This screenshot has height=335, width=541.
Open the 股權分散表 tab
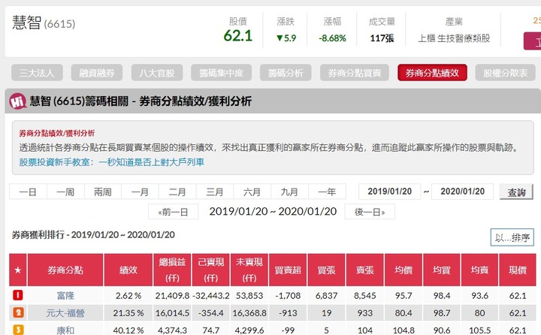(x=505, y=73)
